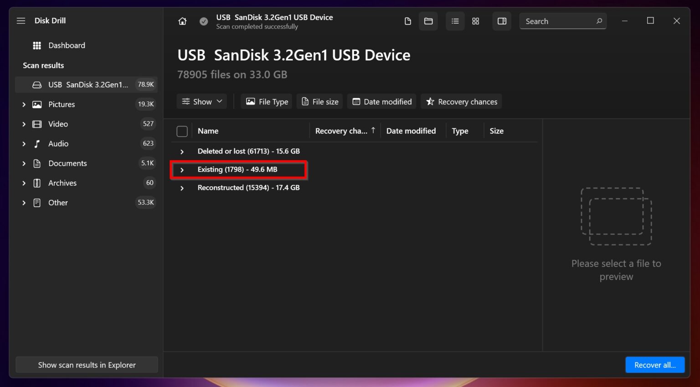
Task: Open the hamburger menu in Disk Drill
Action: [x=21, y=20]
